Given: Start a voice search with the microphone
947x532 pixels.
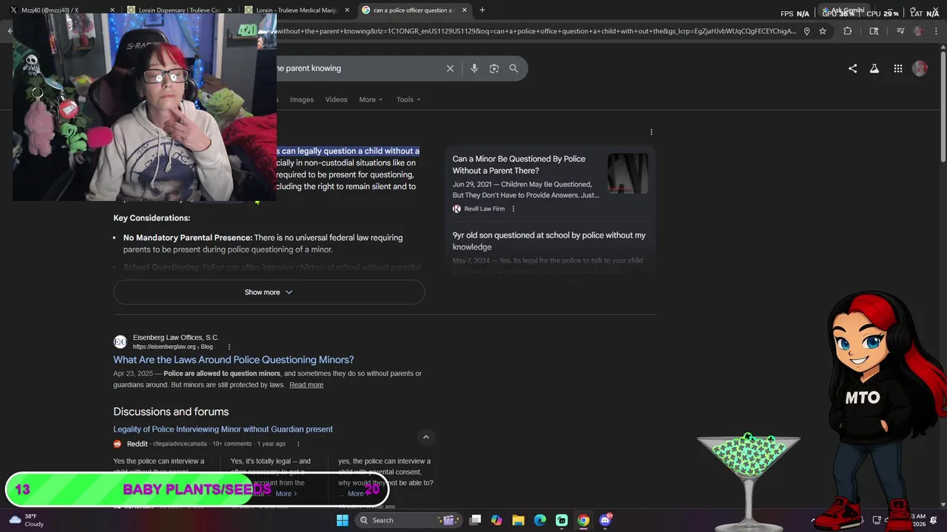Looking at the screenshot, I should [474, 68].
